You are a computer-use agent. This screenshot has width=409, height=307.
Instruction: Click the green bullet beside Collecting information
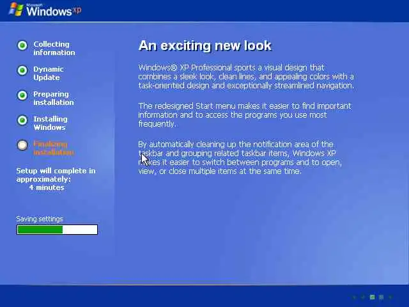pos(22,45)
